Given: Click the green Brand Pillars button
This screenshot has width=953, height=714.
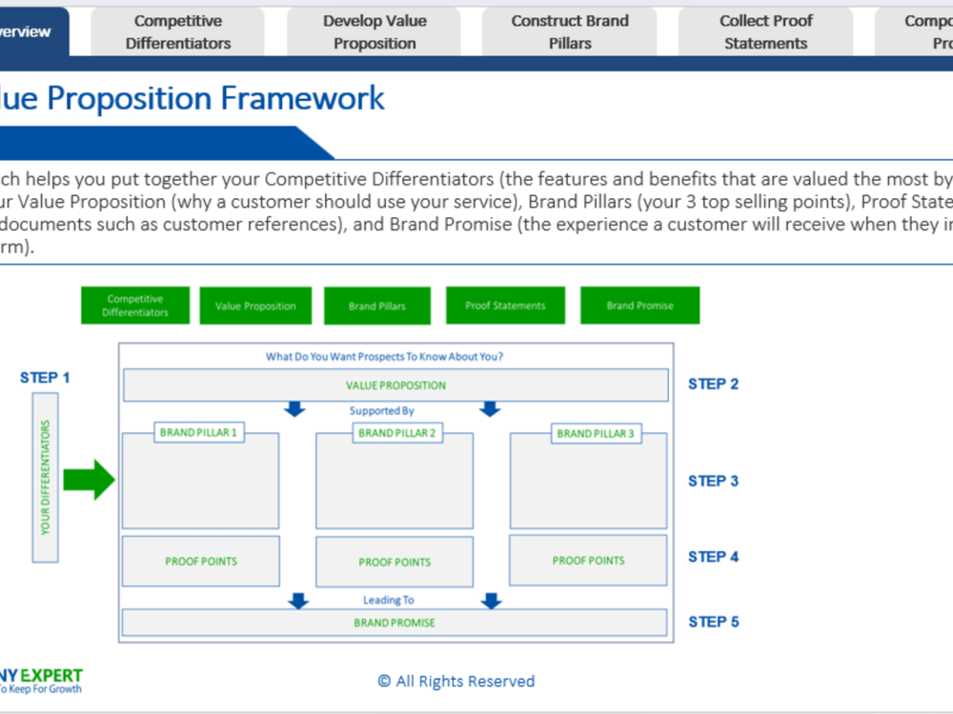Looking at the screenshot, I should [x=376, y=306].
